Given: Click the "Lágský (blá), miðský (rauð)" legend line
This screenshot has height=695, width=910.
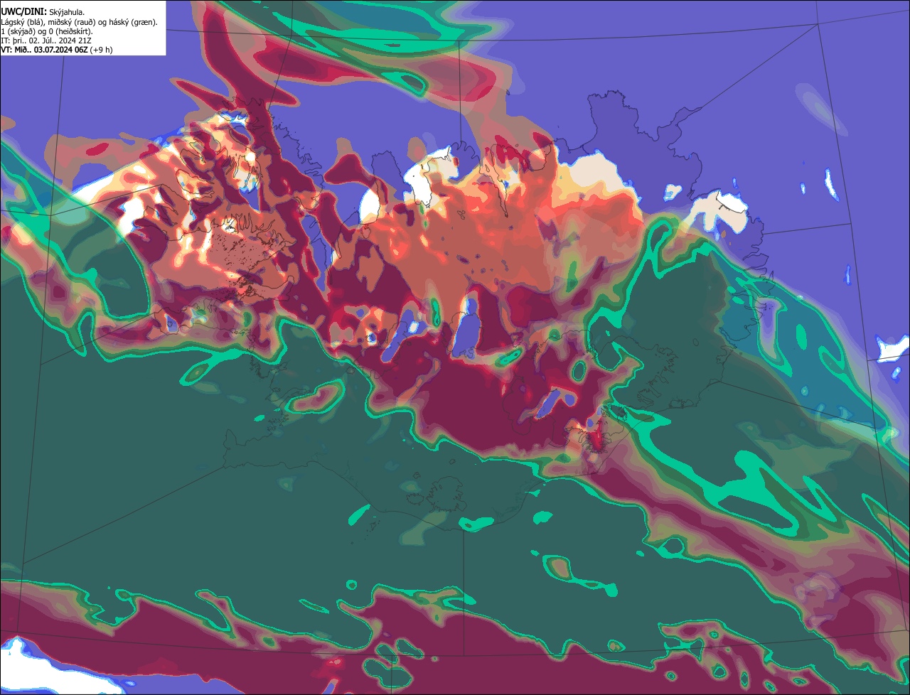Looking at the screenshot, I should click(79, 22).
